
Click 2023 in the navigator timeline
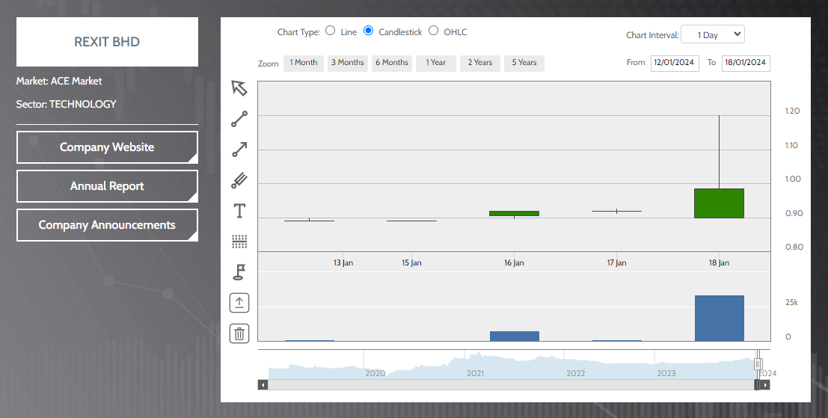(666, 373)
